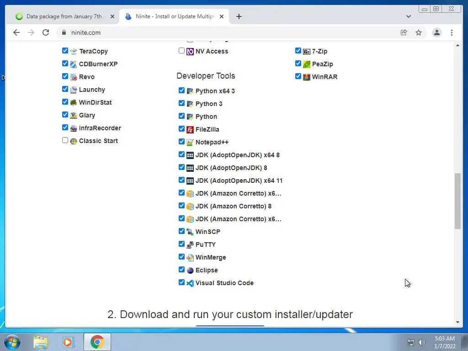This screenshot has height=351, width=468.
Task: Click the scrollbar down arrow
Action: [457, 322]
